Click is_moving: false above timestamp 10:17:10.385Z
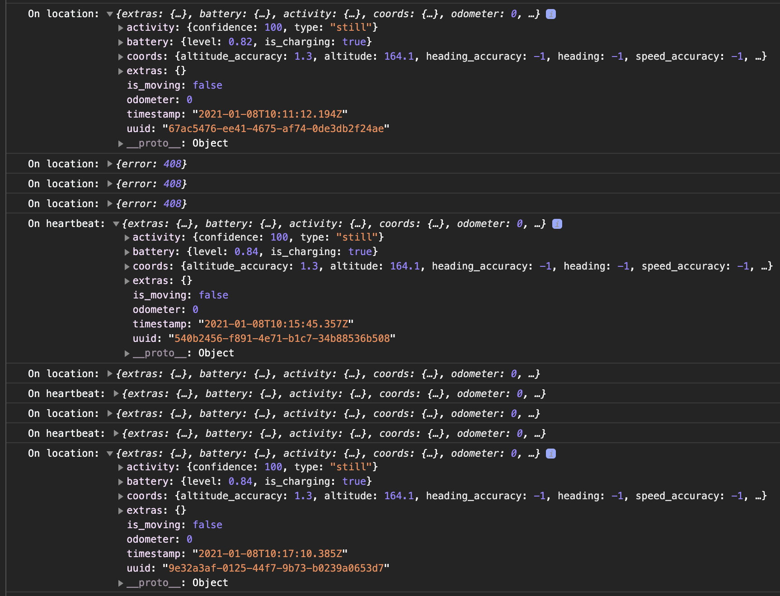Viewport: 780px width, 596px height. click(x=174, y=525)
